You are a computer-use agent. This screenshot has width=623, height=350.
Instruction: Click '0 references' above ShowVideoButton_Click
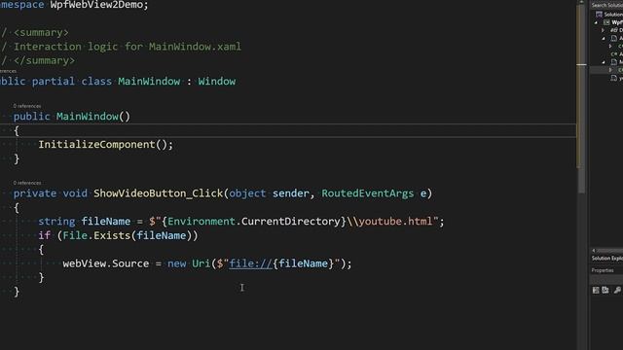(x=27, y=183)
